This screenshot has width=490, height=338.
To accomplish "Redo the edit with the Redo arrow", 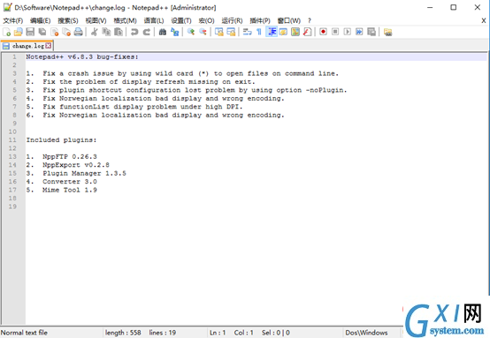I will pyautogui.click(x=146, y=32).
